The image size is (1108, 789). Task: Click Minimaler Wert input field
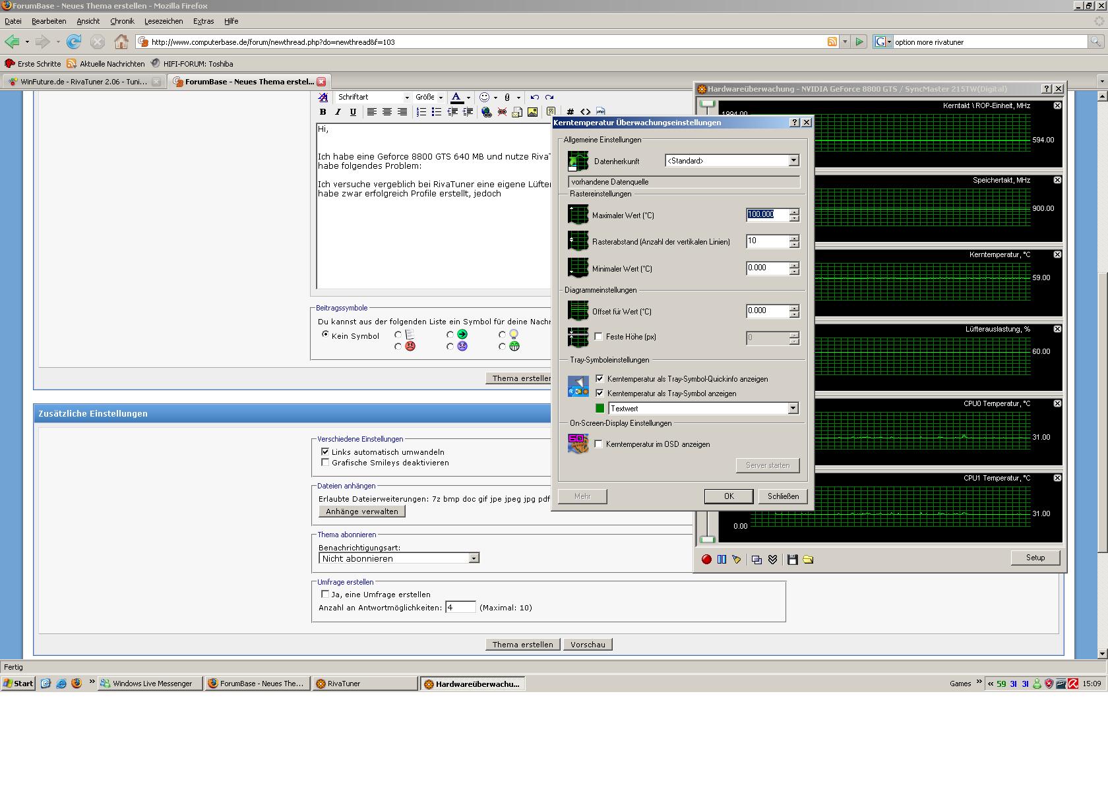[x=768, y=268]
